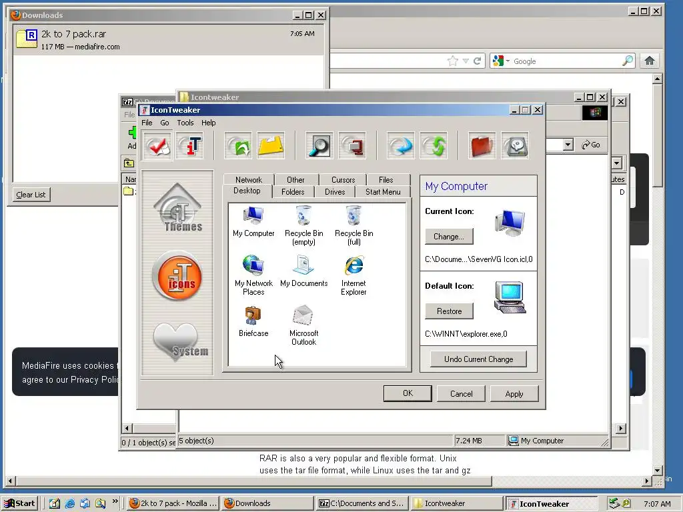Switch to the Folders tab
683x512 pixels.
tap(293, 191)
